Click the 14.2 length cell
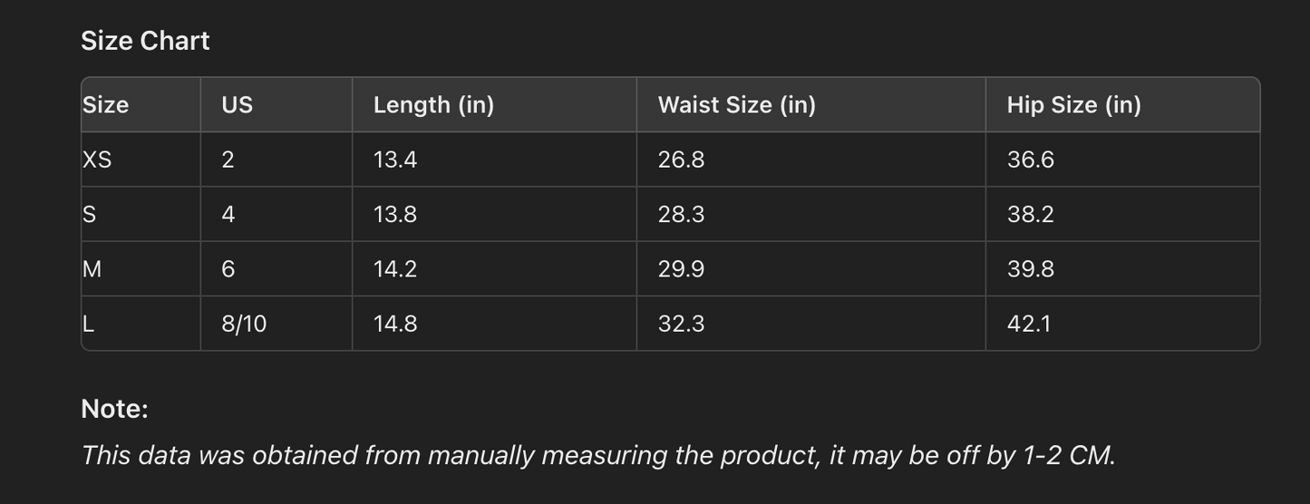The height and width of the screenshot is (504, 1310). 394,269
